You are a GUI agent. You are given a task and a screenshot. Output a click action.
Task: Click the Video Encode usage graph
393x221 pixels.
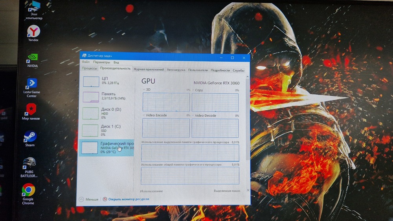(166, 128)
